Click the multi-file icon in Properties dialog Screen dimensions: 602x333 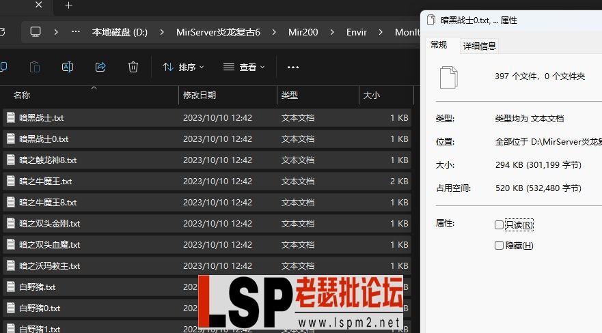coord(448,77)
